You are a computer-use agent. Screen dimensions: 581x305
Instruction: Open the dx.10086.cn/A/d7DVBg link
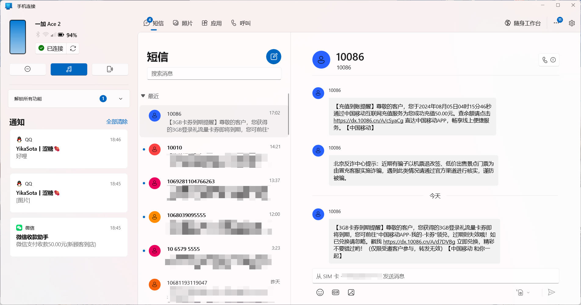click(419, 242)
